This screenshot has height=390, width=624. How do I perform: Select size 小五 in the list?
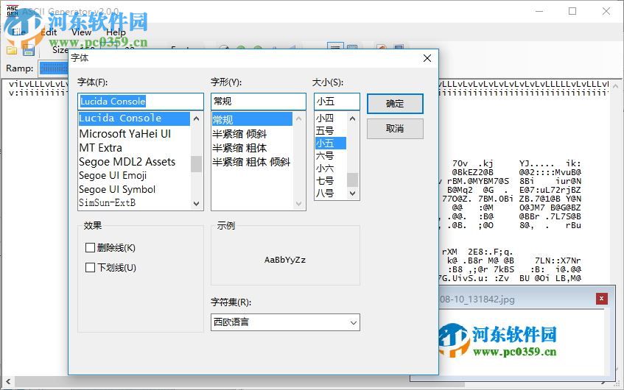click(x=330, y=143)
